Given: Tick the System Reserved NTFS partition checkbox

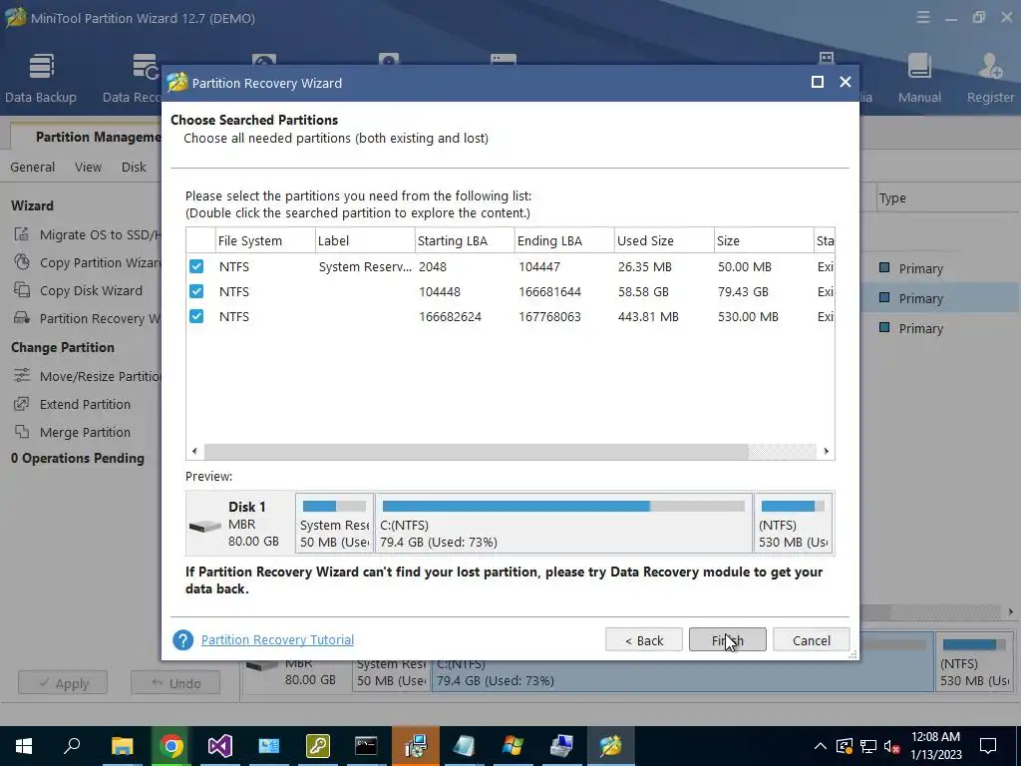Looking at the screenshot, I should [x=196, y=266].
